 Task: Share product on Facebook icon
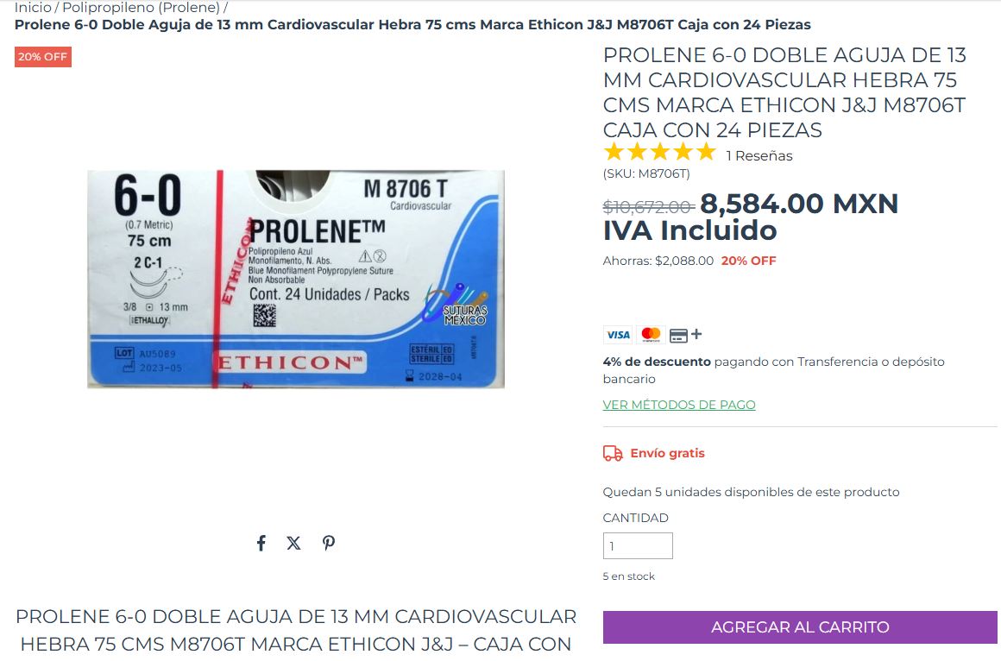point(261,544)
